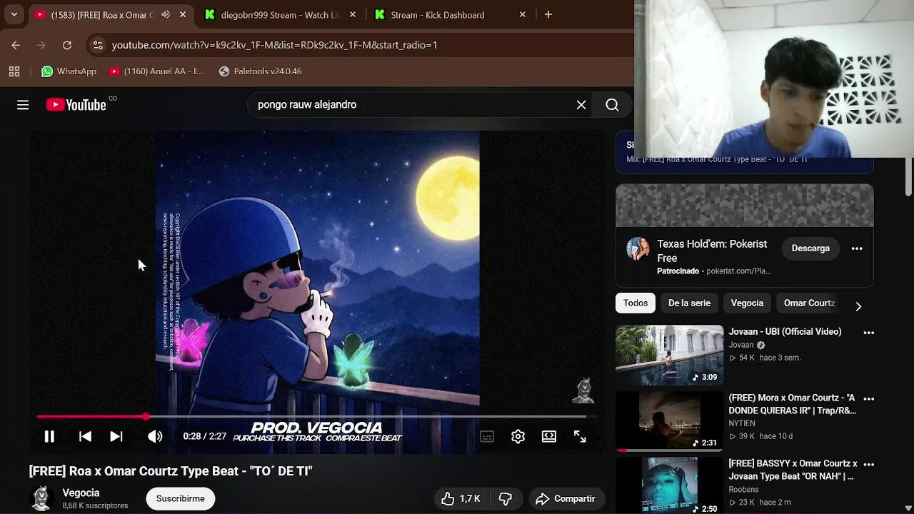The height and width of the screenshot is (514, 914).
Task: Open the YouTube hamburger guide menu
Action: [x=23, y=105]
